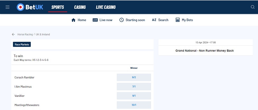Bet on Corach Rambler at 9/2
The height and width of the screenshot is (110, 258).
(x=134, y=78)
